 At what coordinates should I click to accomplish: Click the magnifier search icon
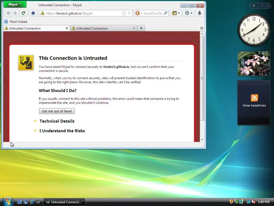(166, 13)
